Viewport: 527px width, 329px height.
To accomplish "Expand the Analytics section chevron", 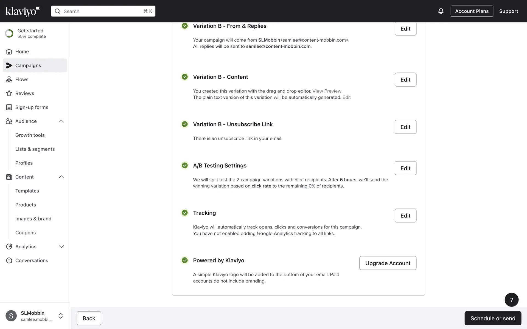I will [61, 246].
